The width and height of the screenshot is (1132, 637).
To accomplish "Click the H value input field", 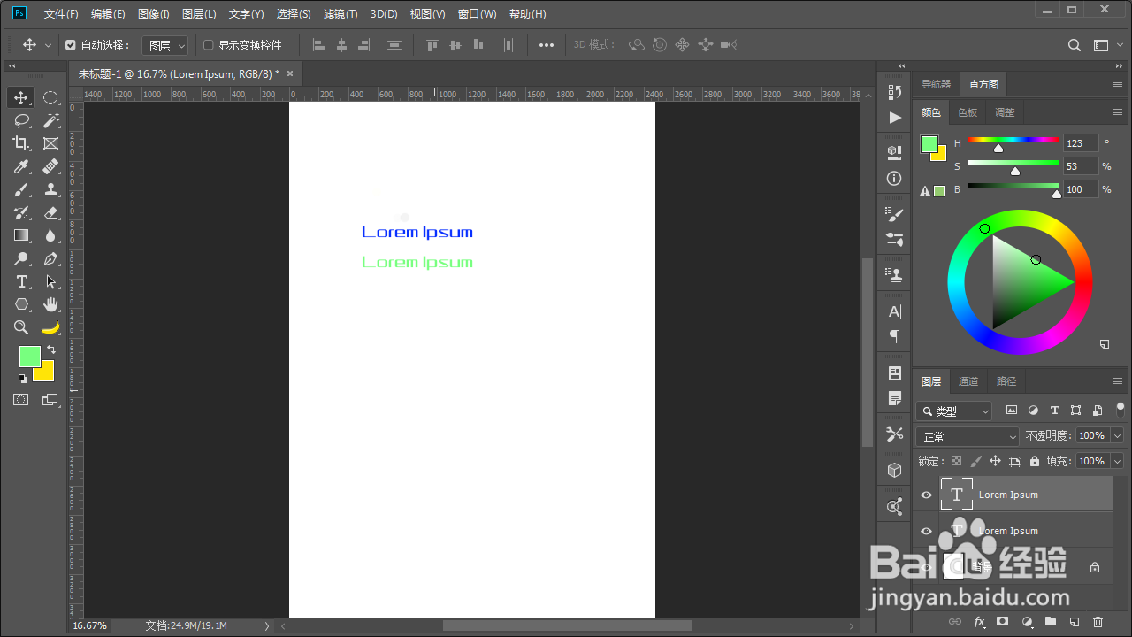I will pos(1081,143).
